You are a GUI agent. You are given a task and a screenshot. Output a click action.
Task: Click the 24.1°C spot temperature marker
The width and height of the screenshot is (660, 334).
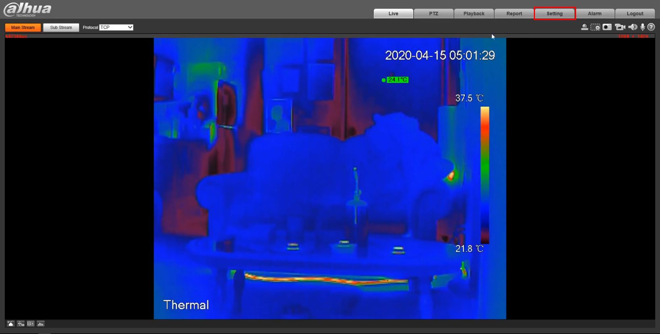pyautogui.click(x=395, y=80)
